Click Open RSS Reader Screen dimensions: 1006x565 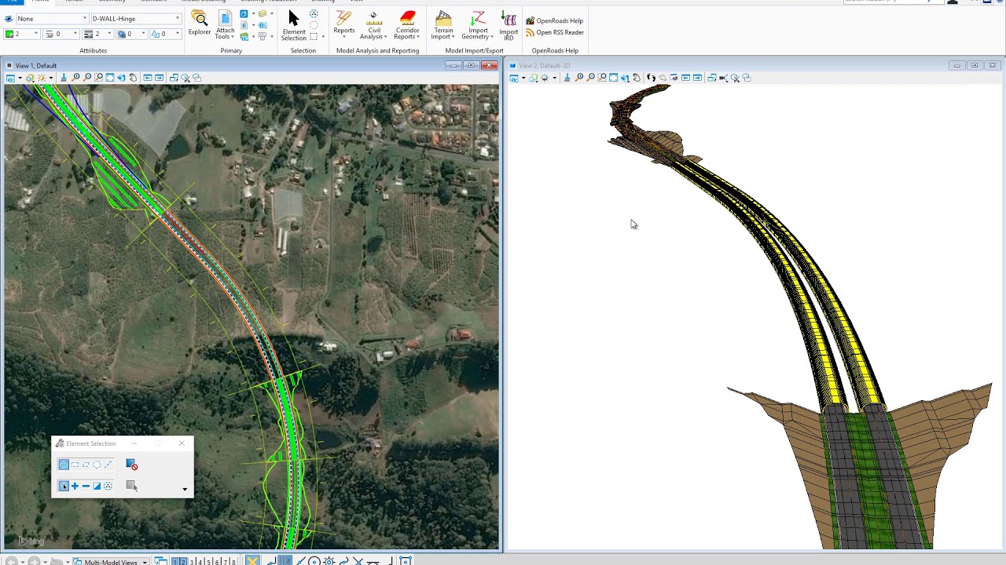[554, 32]
